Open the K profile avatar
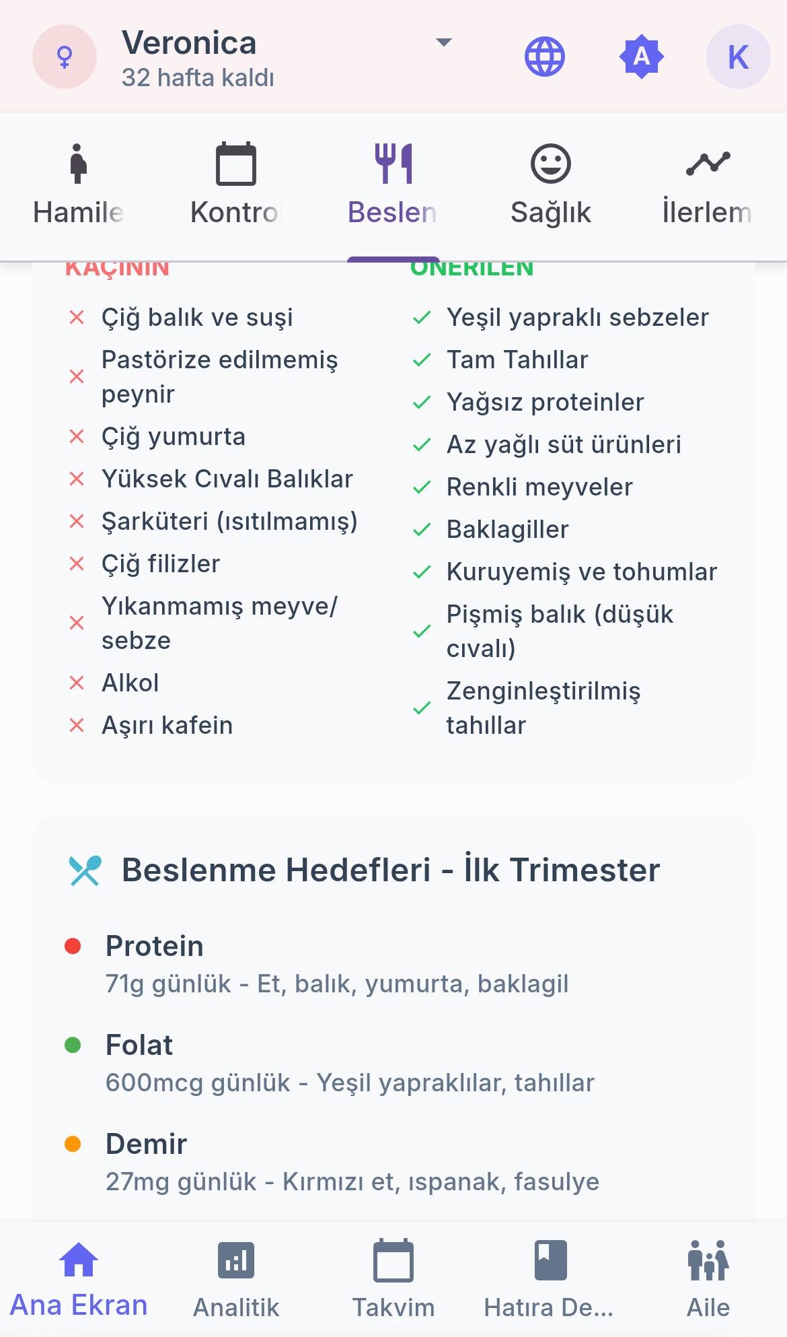787x1337 pixels. (x=738, y=57)
